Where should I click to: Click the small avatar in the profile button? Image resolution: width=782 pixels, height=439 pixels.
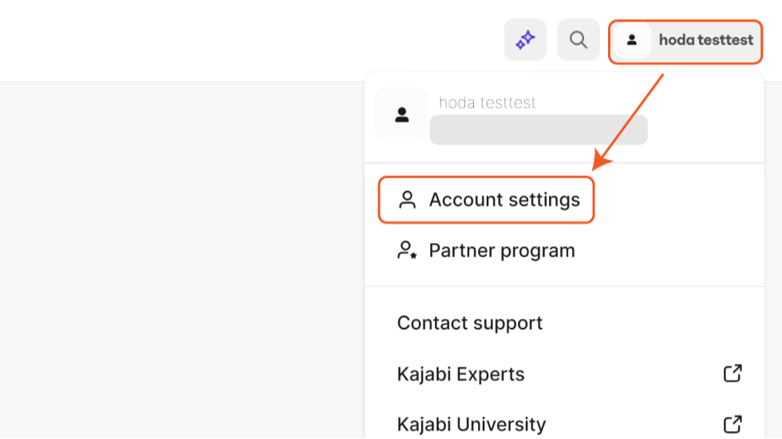(x=632, y=40)
